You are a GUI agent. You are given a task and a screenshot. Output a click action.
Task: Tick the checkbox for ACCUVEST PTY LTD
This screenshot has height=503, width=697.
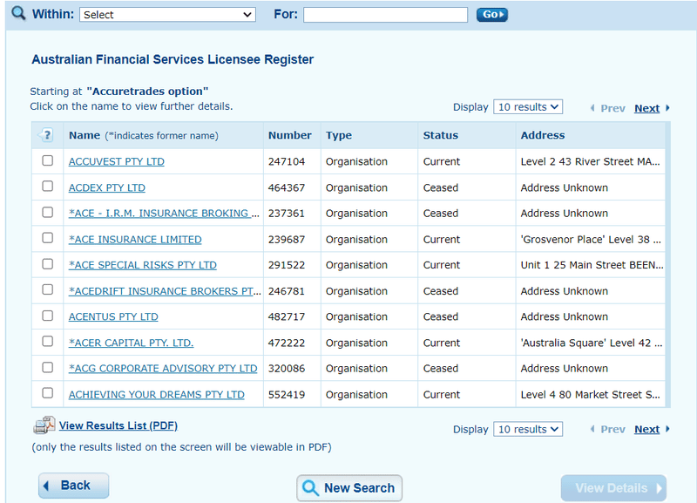click(x=48, y=160)
